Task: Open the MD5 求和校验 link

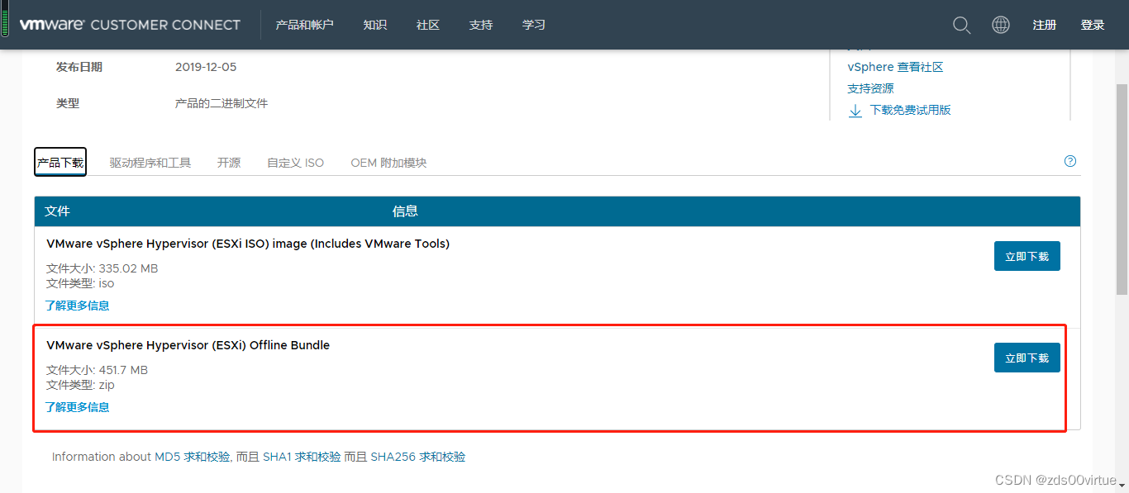Action: (192, 457)
